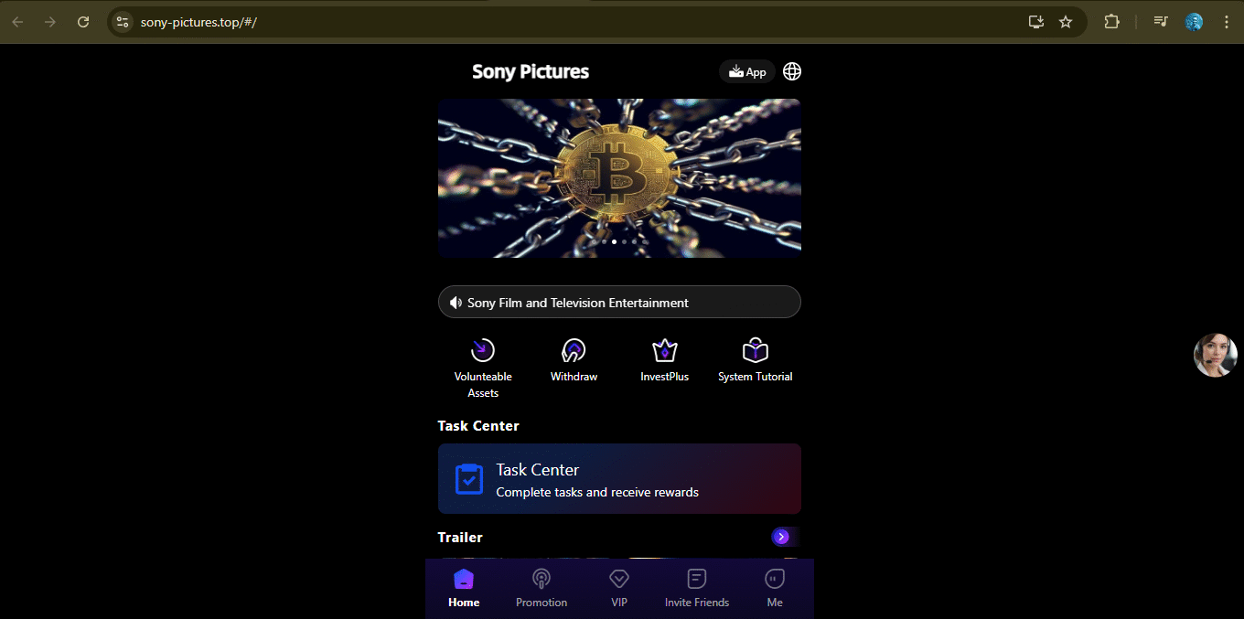Switch to the Promotion tab
This screenshot has width=1244, height=619.
pos(542,588)
